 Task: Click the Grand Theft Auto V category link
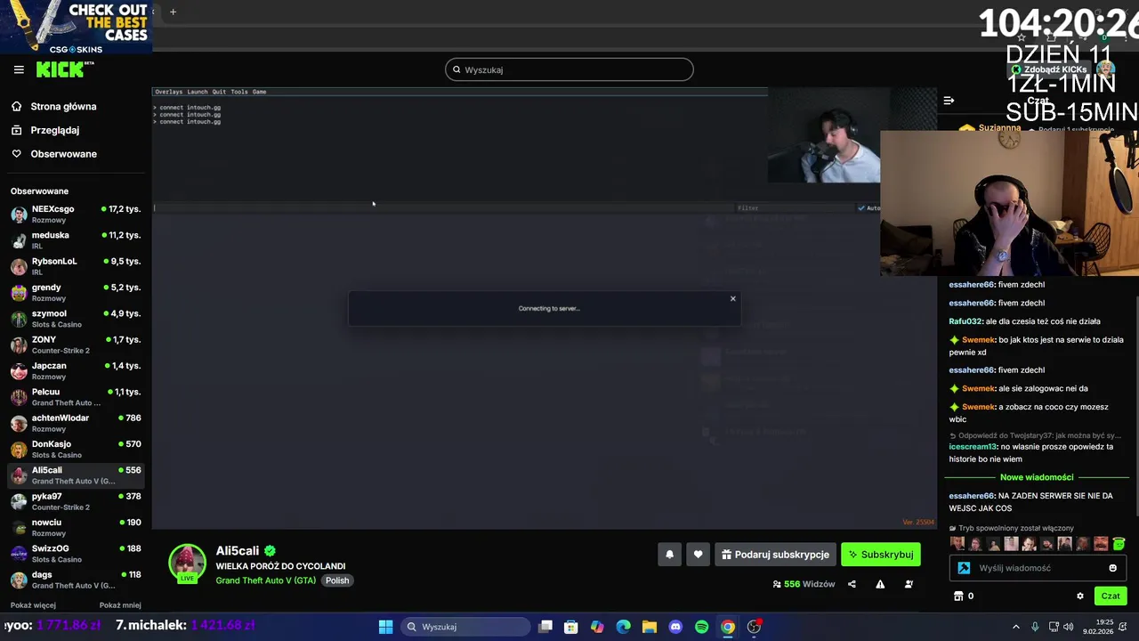[265, 580]
